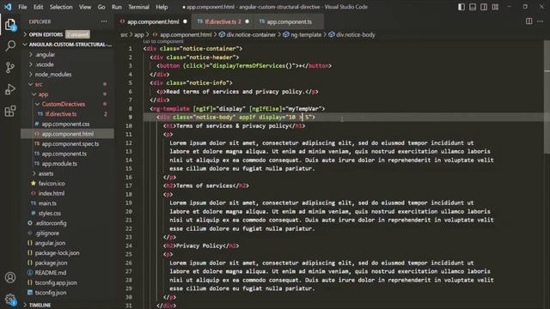Open the Run menu
The height and width of the screenshot is (309, 550).
tap(117, 7)
